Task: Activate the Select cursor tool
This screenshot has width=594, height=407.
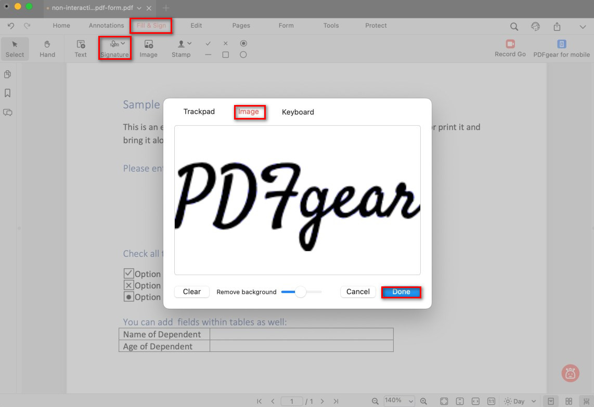Action: click(x=15, y=49)
